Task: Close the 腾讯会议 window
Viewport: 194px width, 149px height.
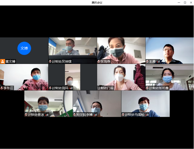Action: (191, 3)
